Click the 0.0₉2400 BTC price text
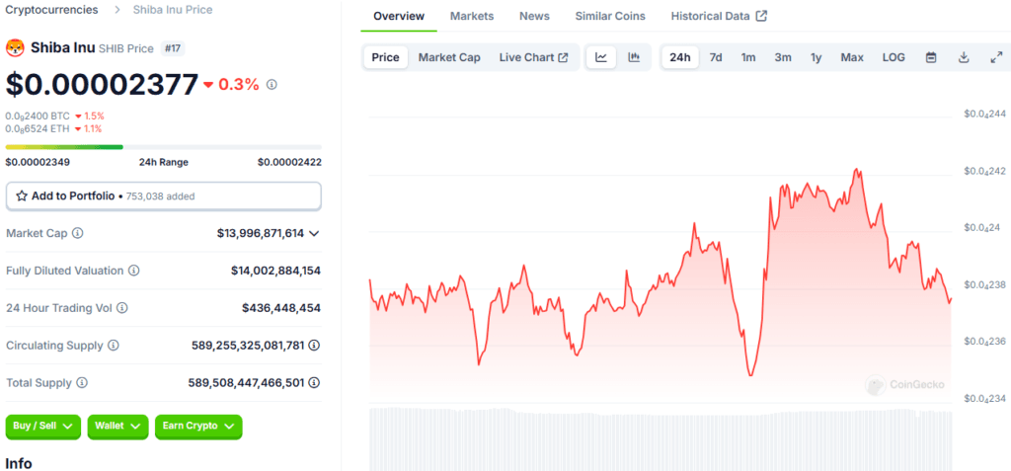The width and height of the screenshot is (1011, 471). [x=38, y=117]
